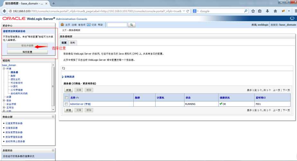The image size is (297, 161).
Task: Click the domain tree scrollbar down arrow
Action: point(53,110)
